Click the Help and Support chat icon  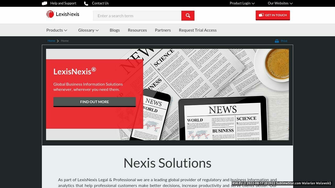44,3
